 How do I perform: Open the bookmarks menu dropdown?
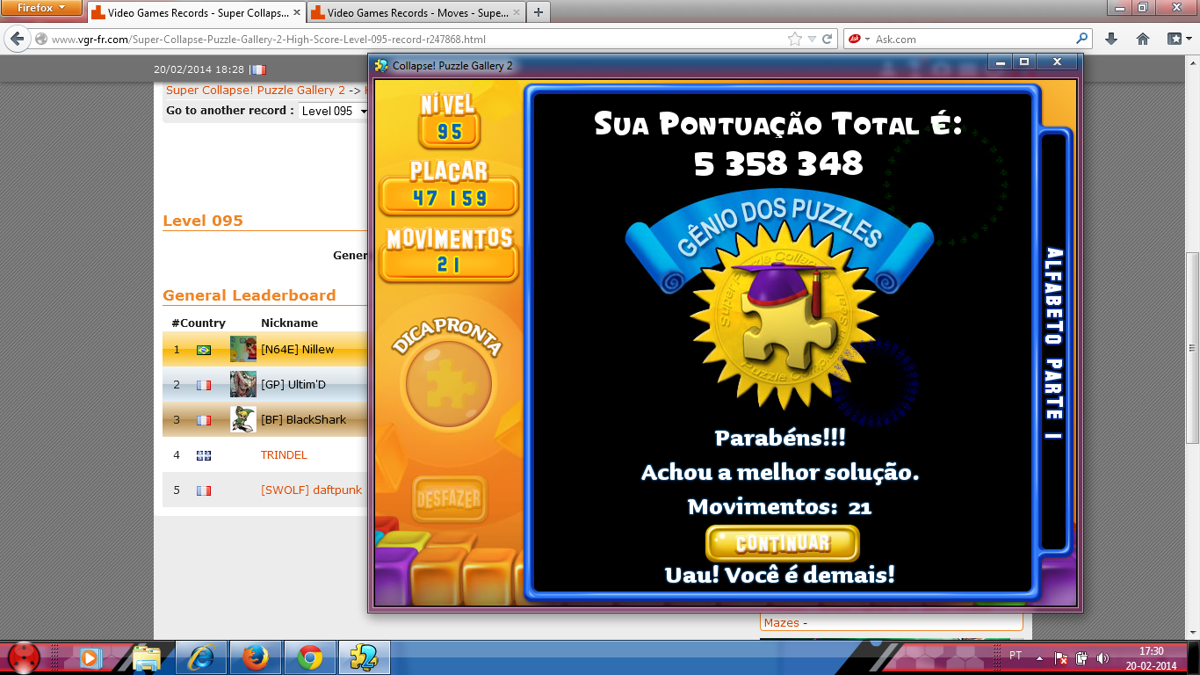[1180, 39]
